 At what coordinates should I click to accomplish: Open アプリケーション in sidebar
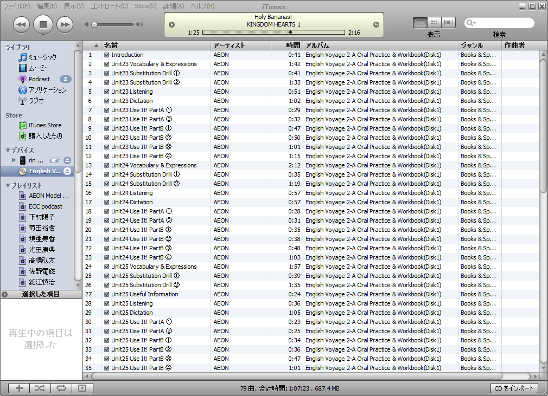42,90
